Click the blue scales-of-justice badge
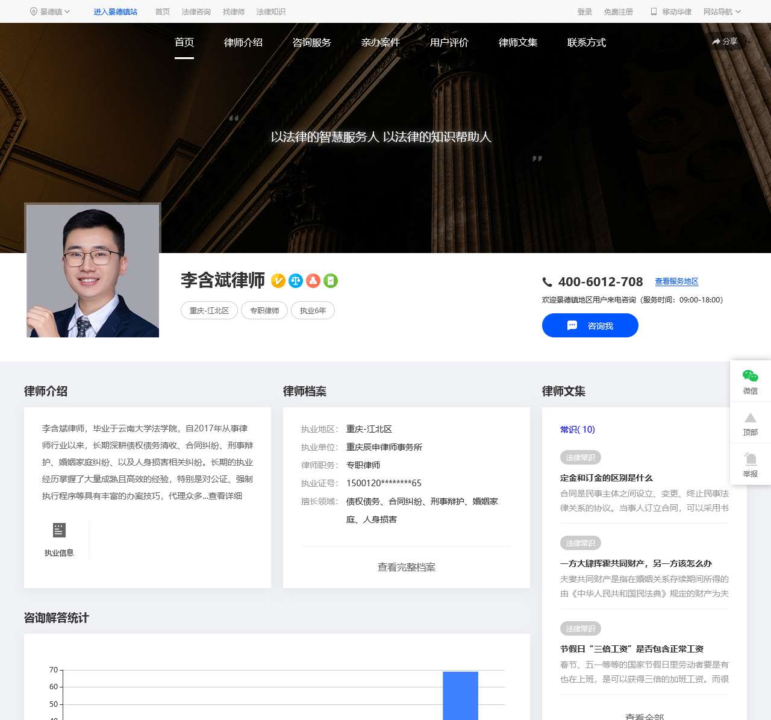The height and width of the screenshot is (720, 771). tap(296, 281)
